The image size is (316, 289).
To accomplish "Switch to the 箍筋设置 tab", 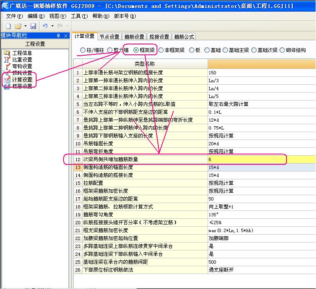I will pyautogui.click(x=135, y=37).
